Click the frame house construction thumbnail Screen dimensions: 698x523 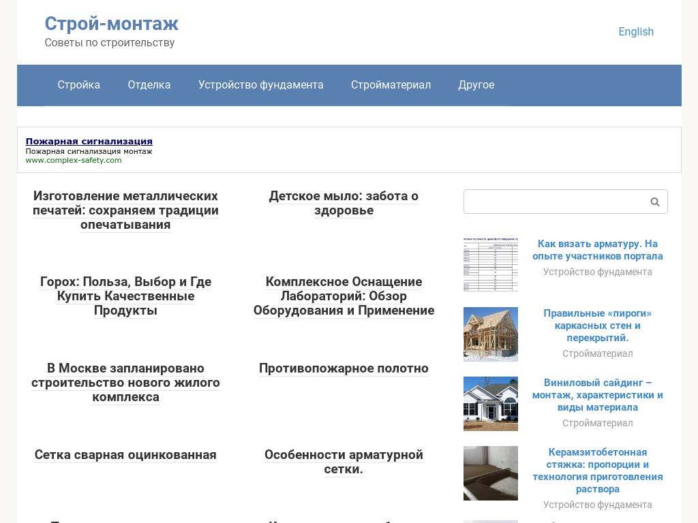490,334
